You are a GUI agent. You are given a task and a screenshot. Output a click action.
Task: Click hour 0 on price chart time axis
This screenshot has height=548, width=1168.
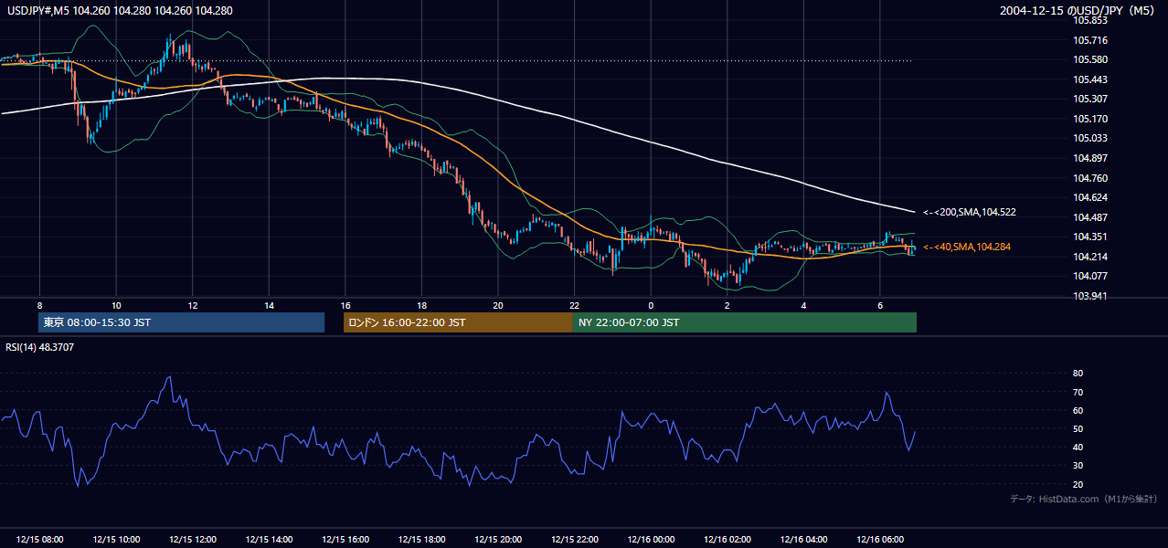click(651, 305)
